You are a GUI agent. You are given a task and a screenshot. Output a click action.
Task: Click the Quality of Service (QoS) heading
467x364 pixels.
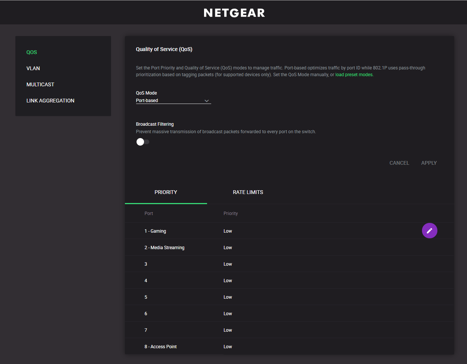[x=164, y=49]
